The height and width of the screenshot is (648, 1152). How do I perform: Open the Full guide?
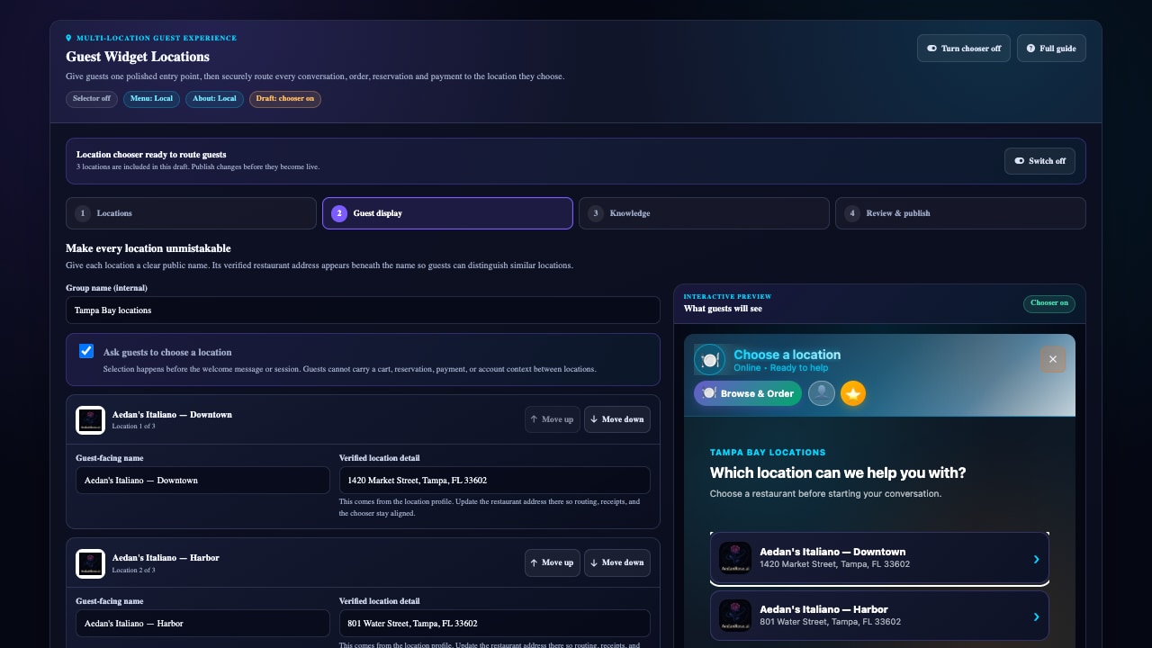click(1051, 49)
